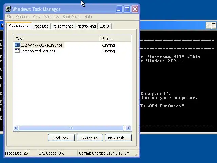Click the task list's left scroll arrow
The height and width of the screenshot is (163, 217).
click(x=16, y=128)
